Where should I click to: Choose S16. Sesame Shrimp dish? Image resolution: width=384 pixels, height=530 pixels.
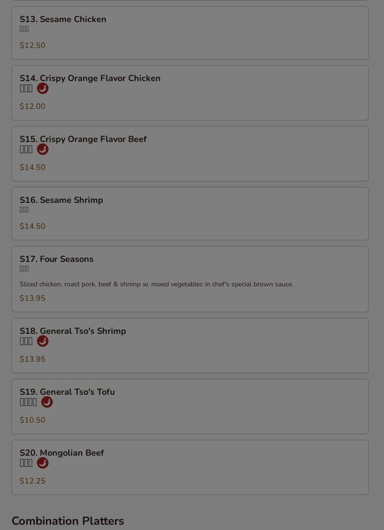tap(190, 213)
